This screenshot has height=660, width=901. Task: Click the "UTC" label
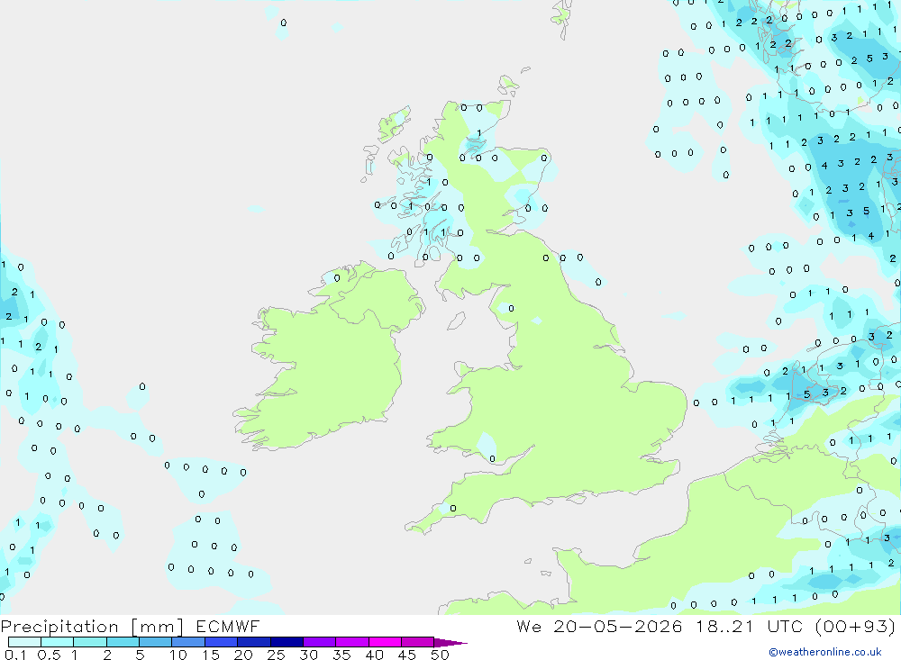[785, 626]
